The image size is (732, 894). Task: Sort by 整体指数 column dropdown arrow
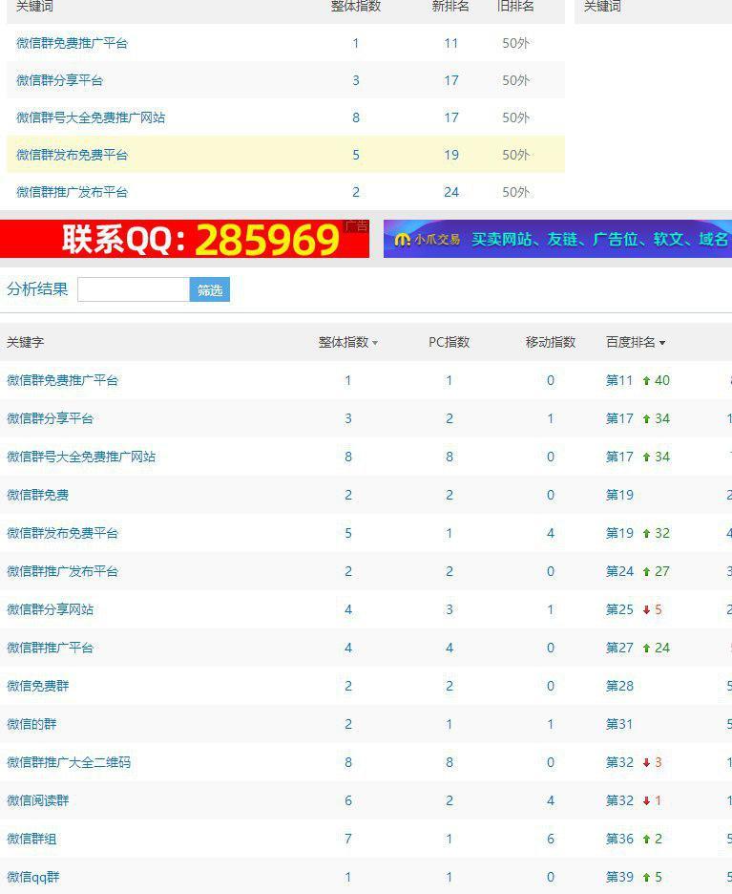375,343
